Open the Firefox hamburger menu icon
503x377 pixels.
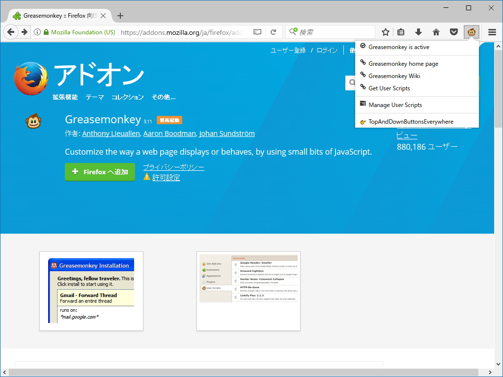pos(492,31)
